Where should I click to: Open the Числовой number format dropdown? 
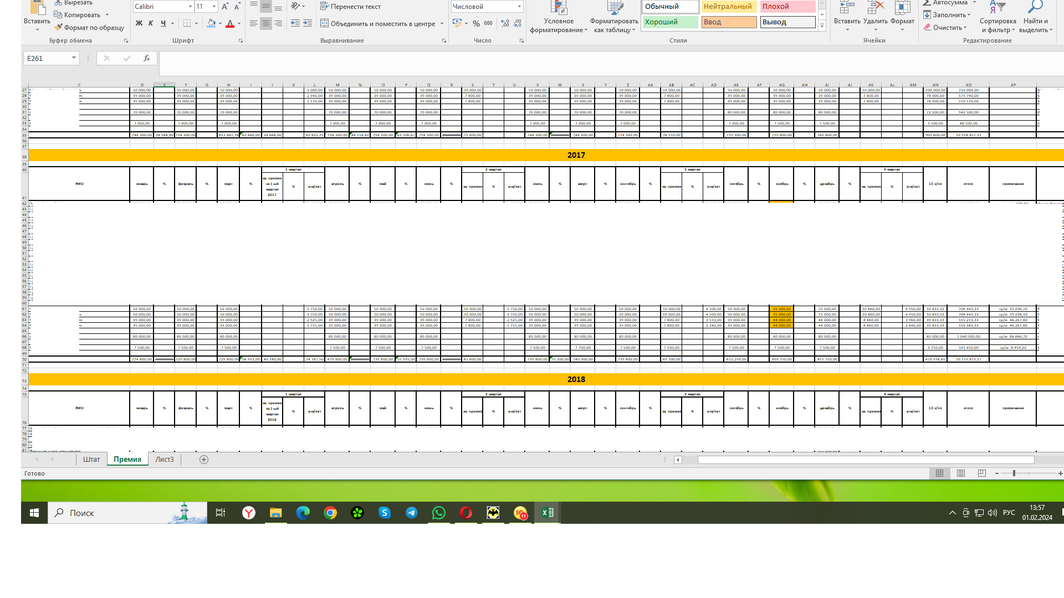(x=519, y=7)
